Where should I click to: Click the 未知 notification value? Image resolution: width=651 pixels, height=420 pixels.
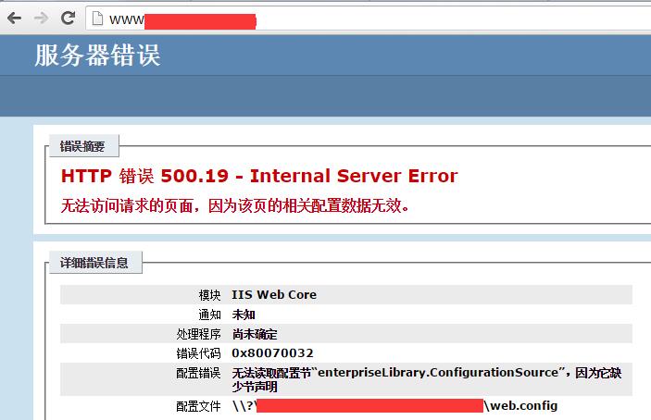click(244, 315)
